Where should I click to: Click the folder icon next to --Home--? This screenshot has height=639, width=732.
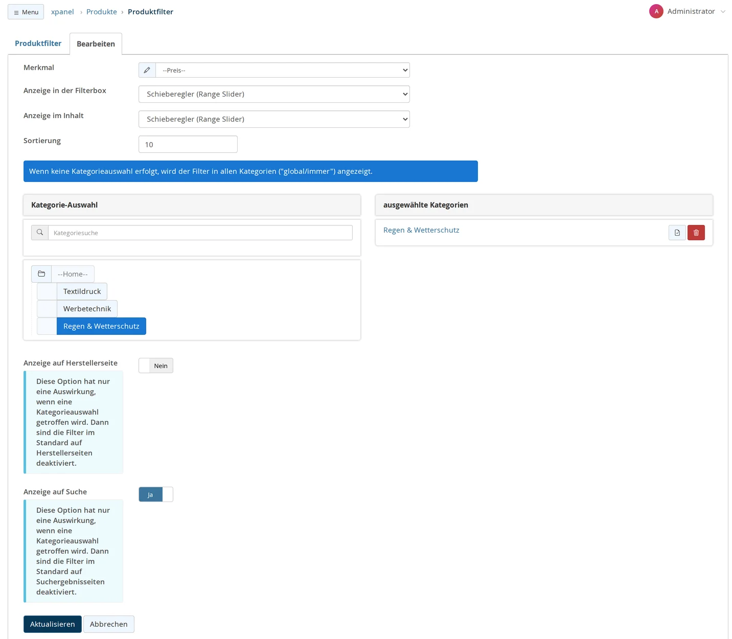(41, 274)
